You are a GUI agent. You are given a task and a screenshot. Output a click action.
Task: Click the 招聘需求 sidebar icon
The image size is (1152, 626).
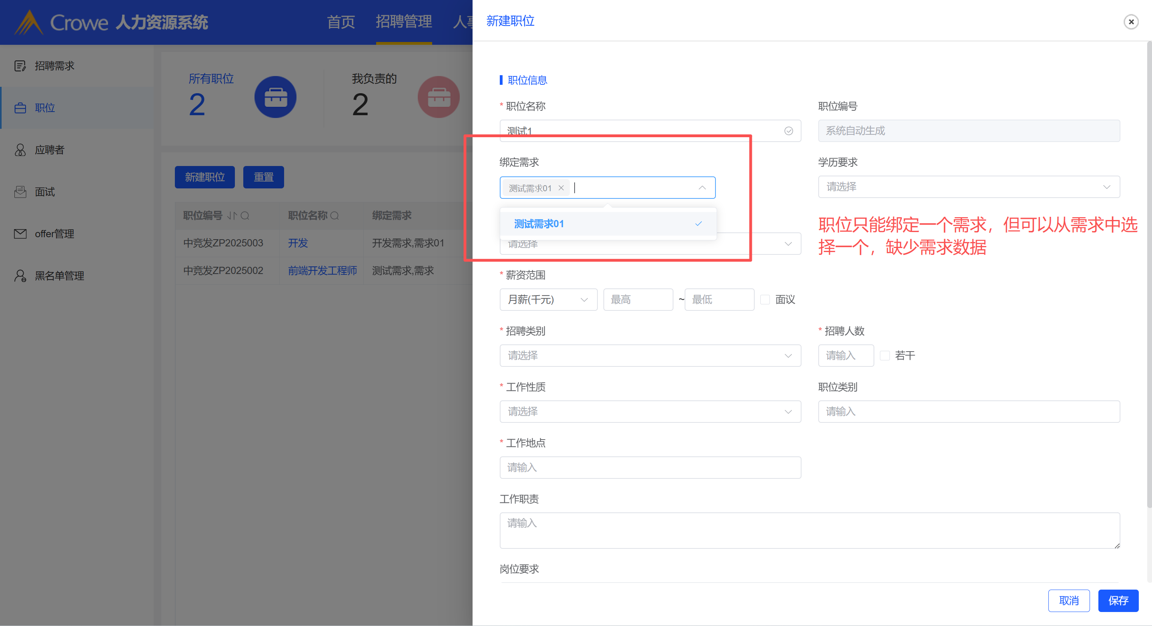click(x=20, y=66)
